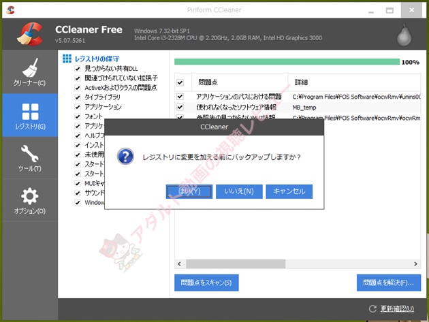Click はい(Y) to back up registry

click(189, 191)
